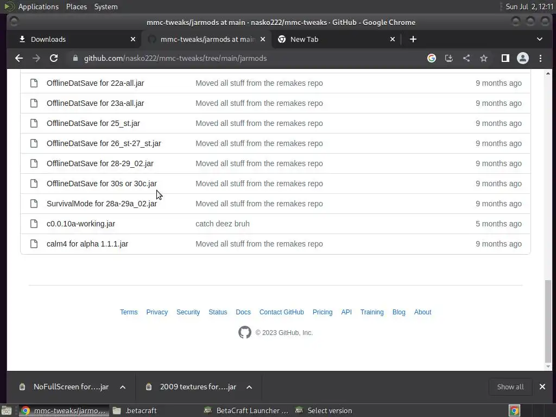Open the Blog footer link

(399, 312)
